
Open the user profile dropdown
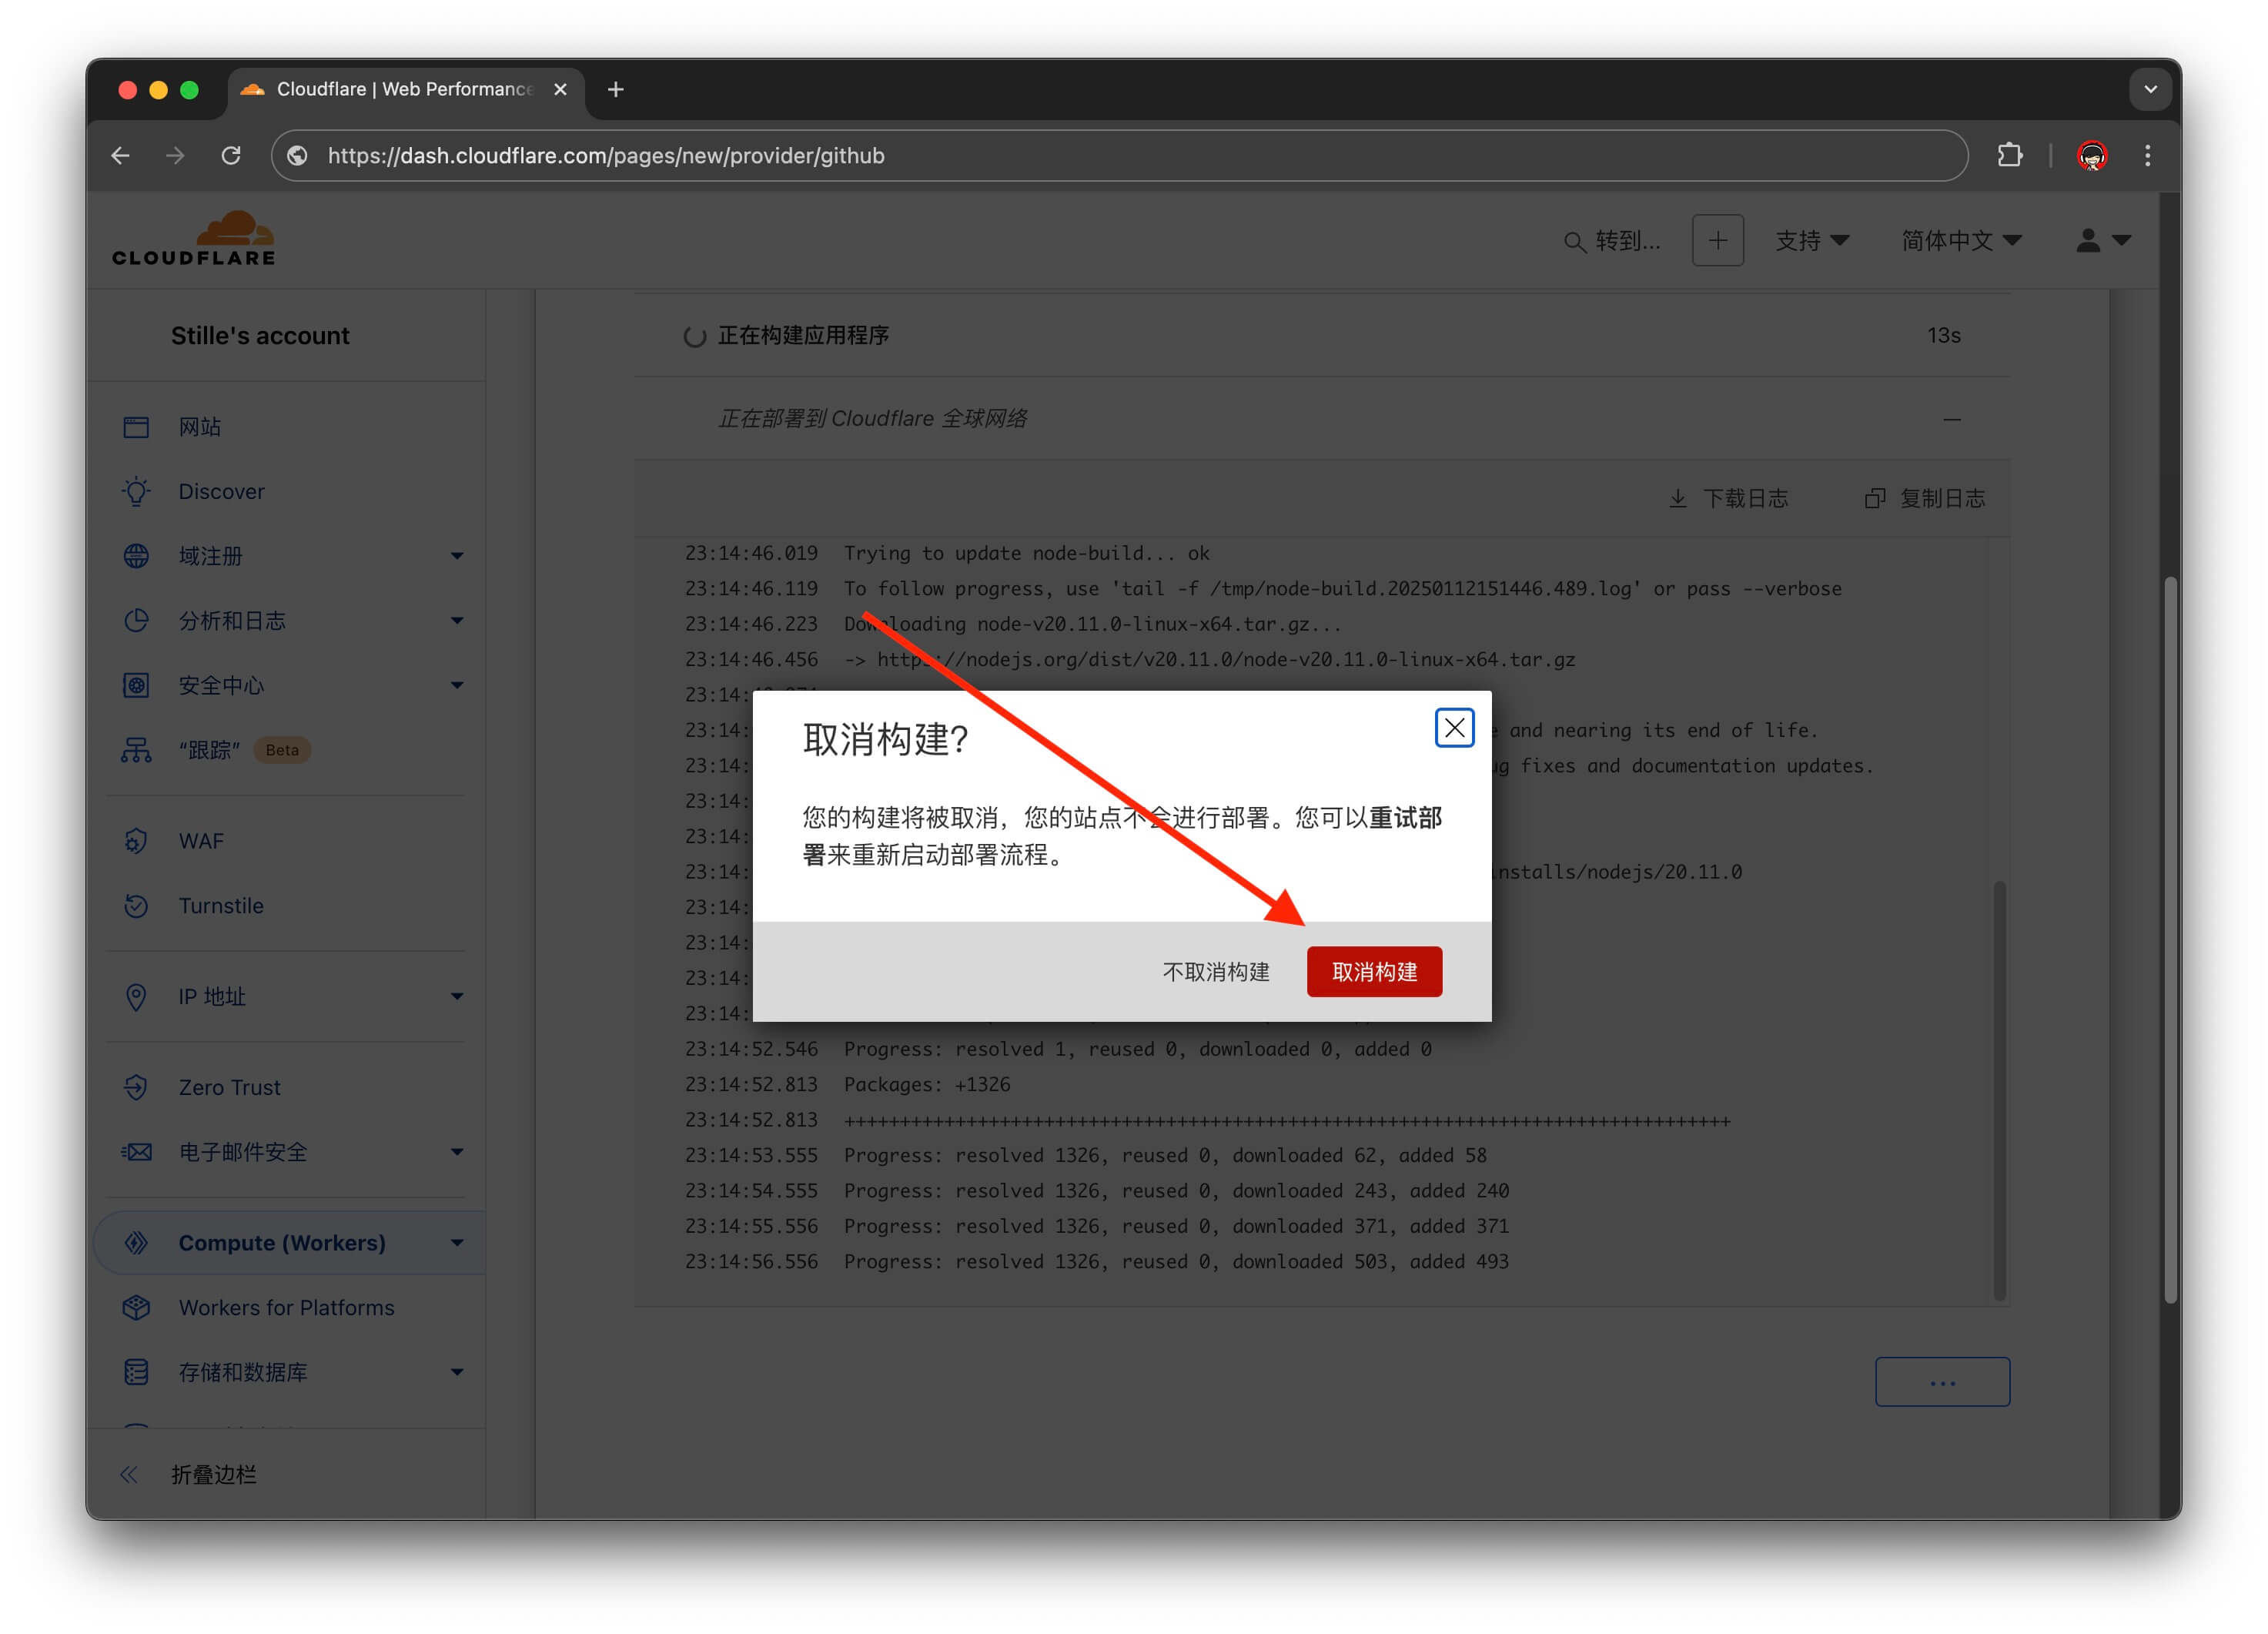click(2103, 240)
